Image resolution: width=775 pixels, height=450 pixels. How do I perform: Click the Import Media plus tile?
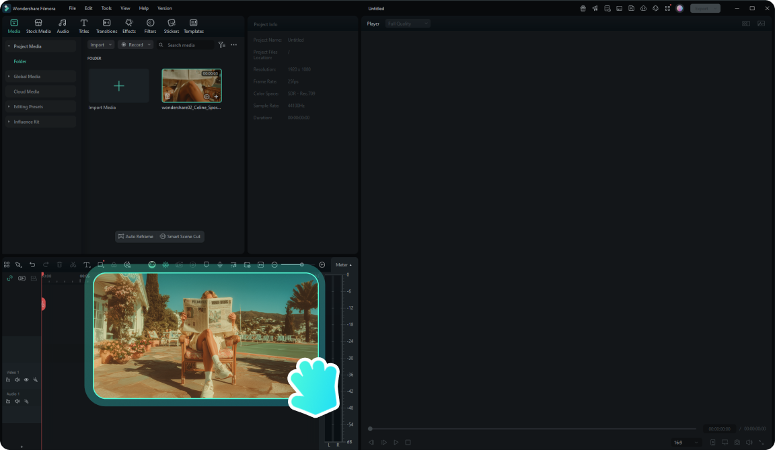(x=118, y=86)
